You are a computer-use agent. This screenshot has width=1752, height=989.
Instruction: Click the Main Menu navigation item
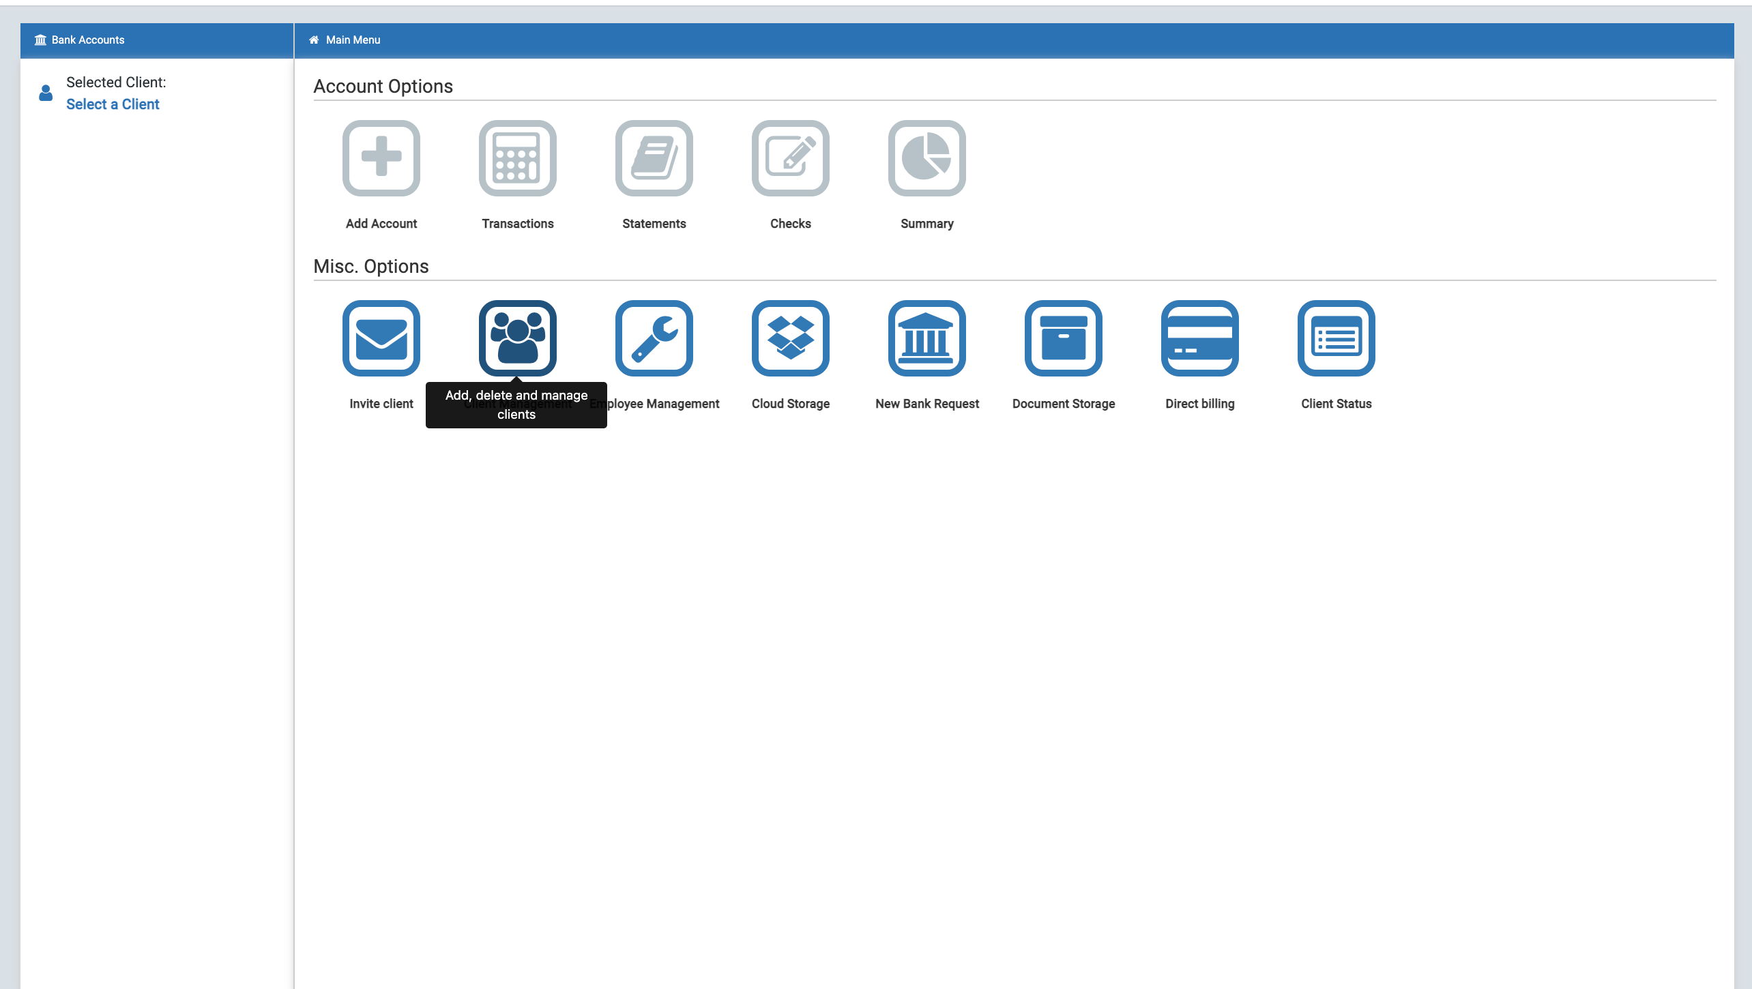(x=353, y=40)
